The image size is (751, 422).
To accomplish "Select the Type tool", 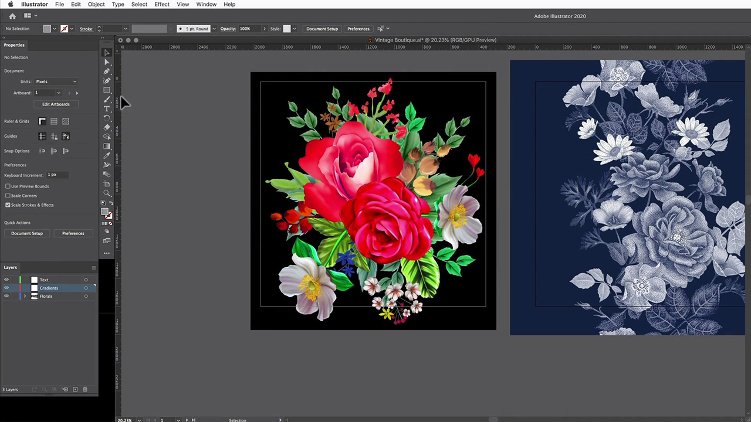I will click(107, 109).
